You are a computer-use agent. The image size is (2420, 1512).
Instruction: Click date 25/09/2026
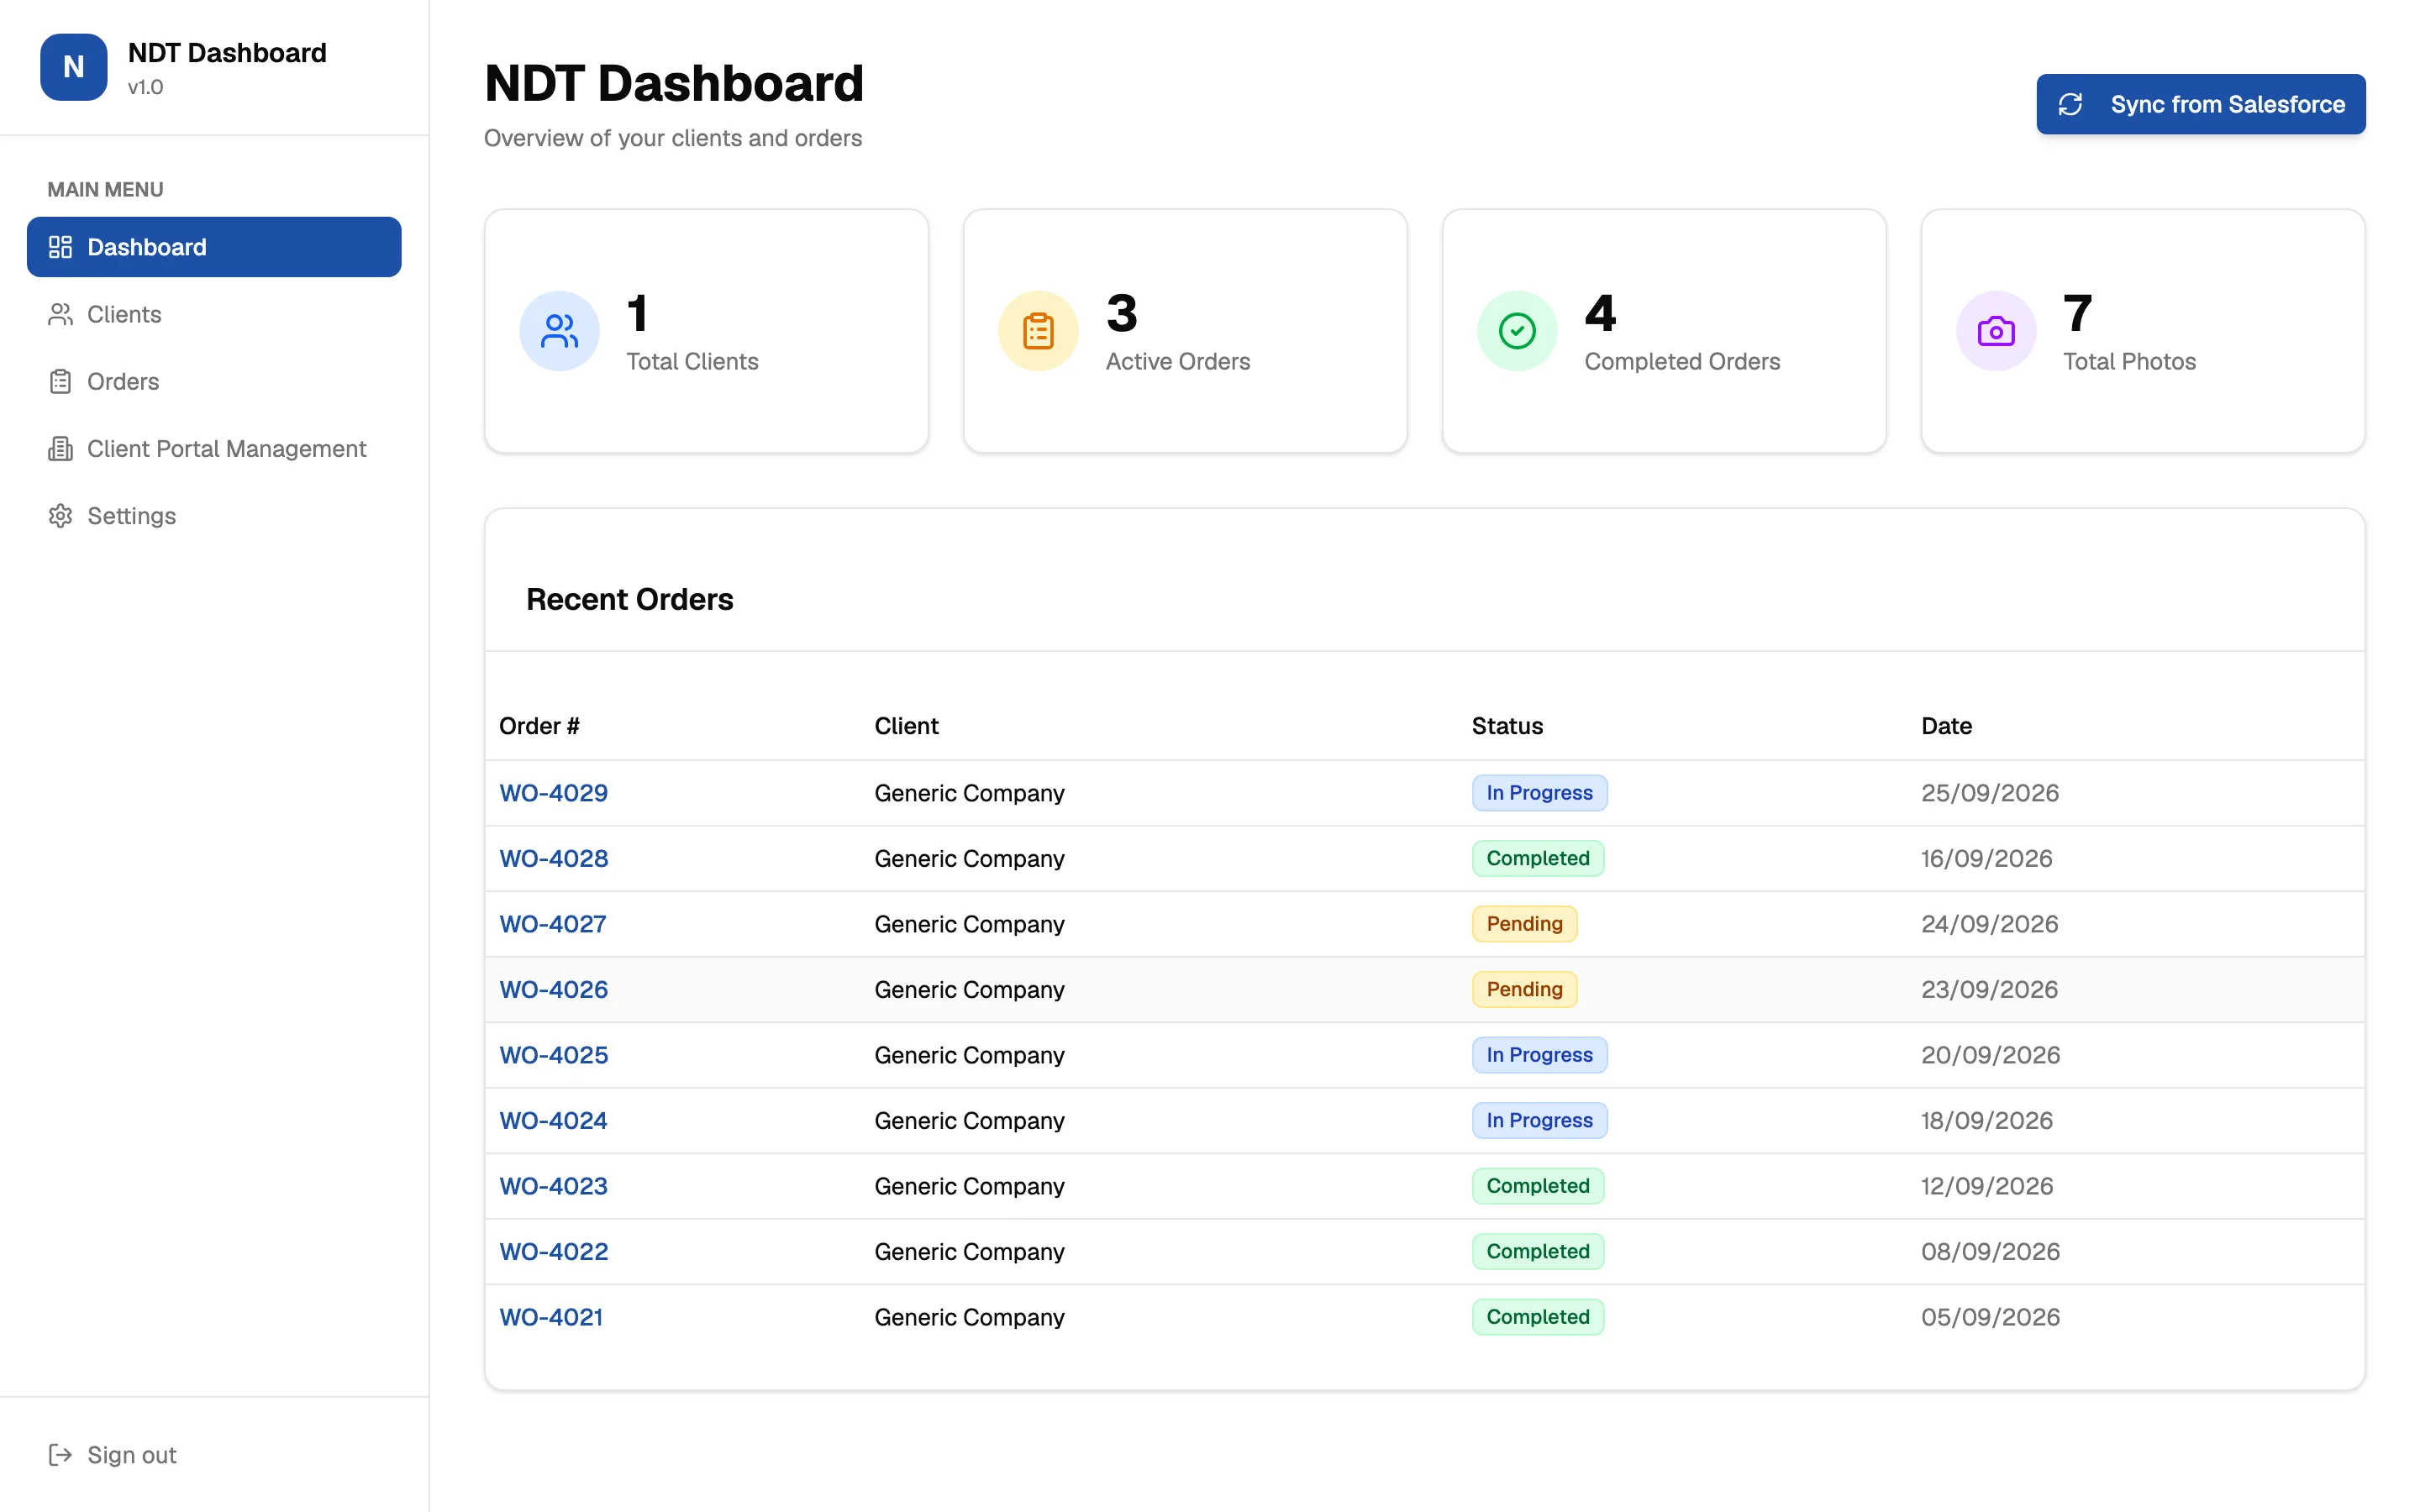[1989, 793]
